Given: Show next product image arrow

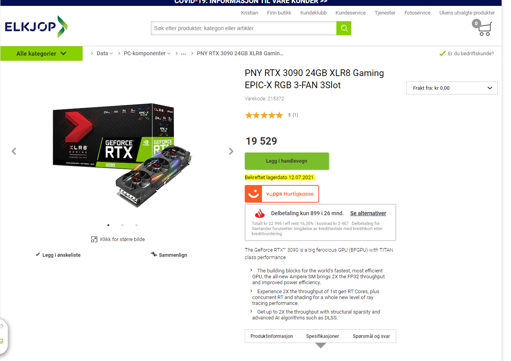Looking at the screenshot, I should pos(231,151).
